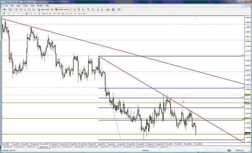Click the Default profile status bar entry
This screenshot has width=252, height=153.
coord(145,151)
